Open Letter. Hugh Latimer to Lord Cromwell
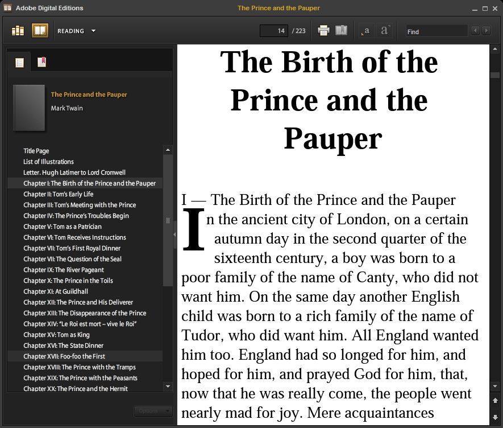 pos(74,172)
